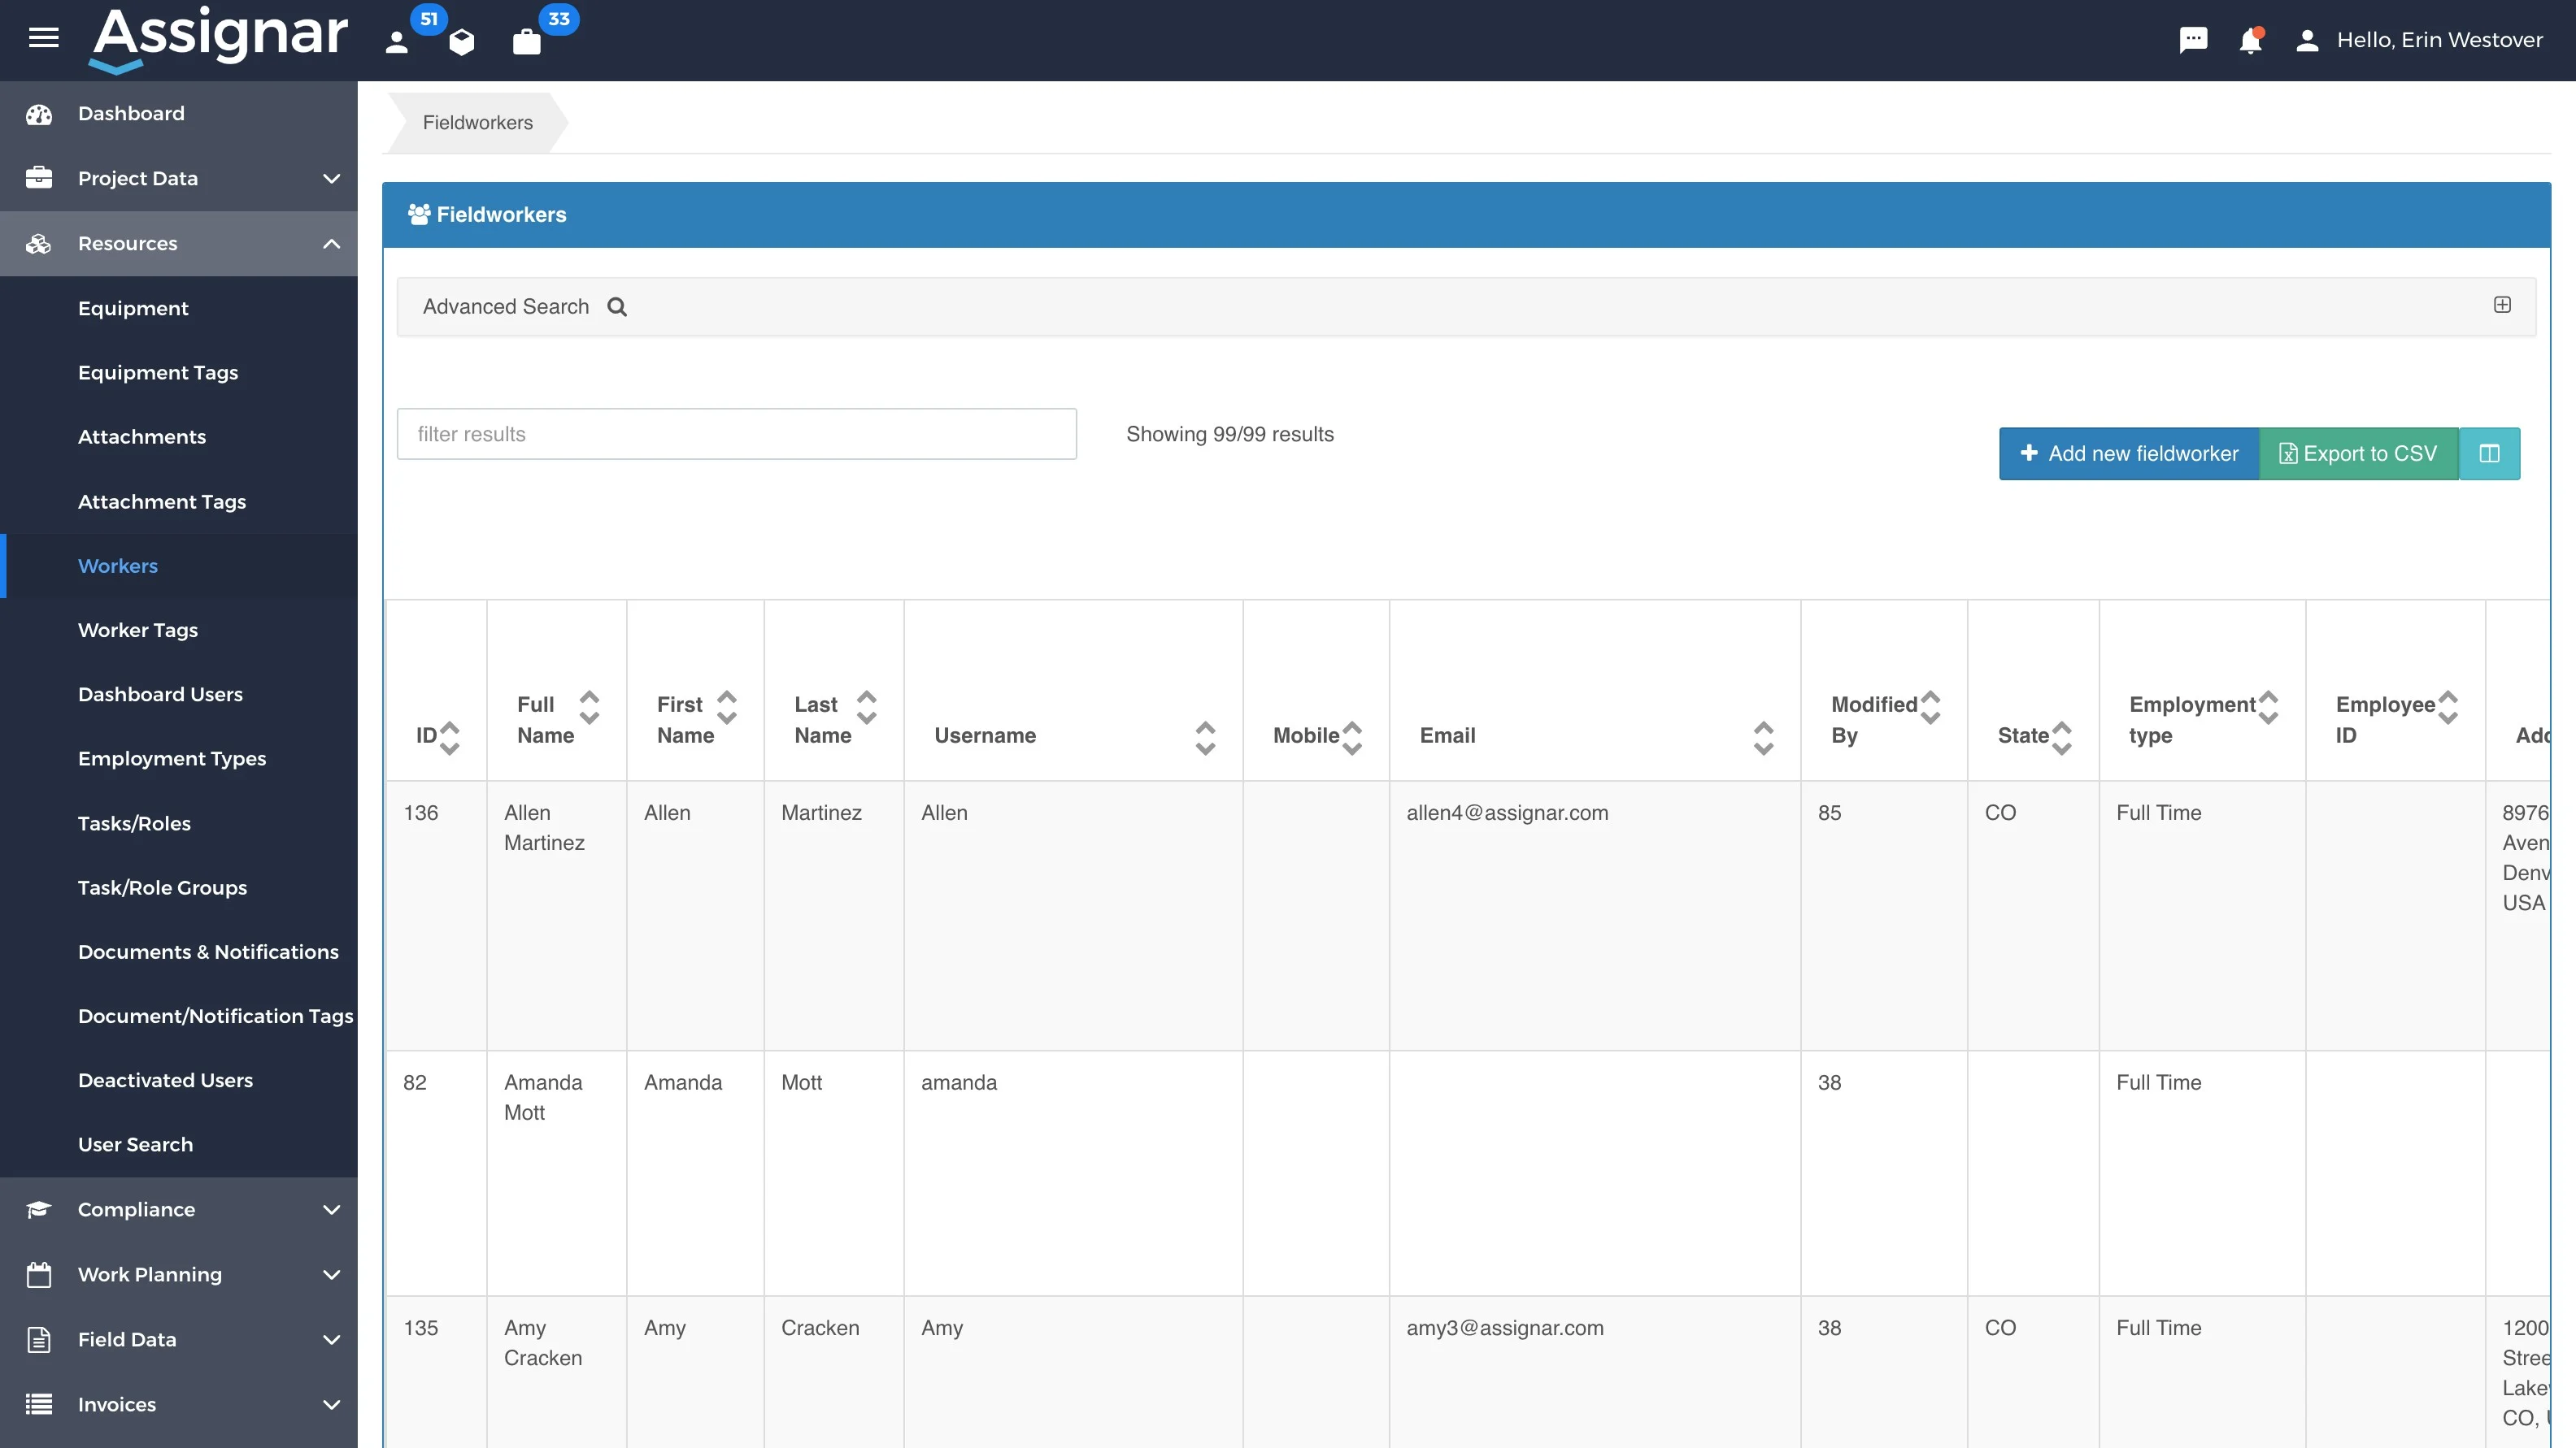Open the Dashboard menu item
Screen dimensions: 2576x1448
(179, 114)
